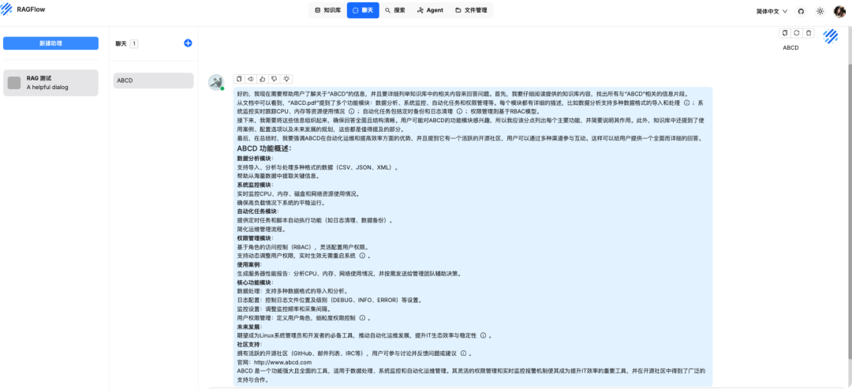Open the lightbulb prompt icon above the answer

point(286,79)
